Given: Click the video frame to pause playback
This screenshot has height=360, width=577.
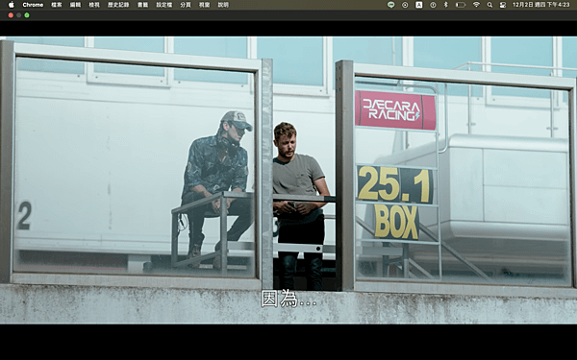Looking at the screenshot, I should pos(288,180).
